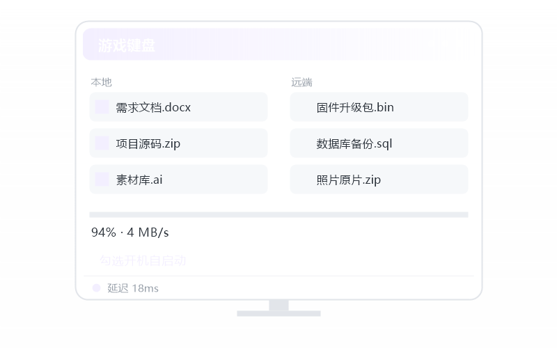The image size is (557, 348).
Task: Click the monitor stand below the window
Action: coord(279,308)
